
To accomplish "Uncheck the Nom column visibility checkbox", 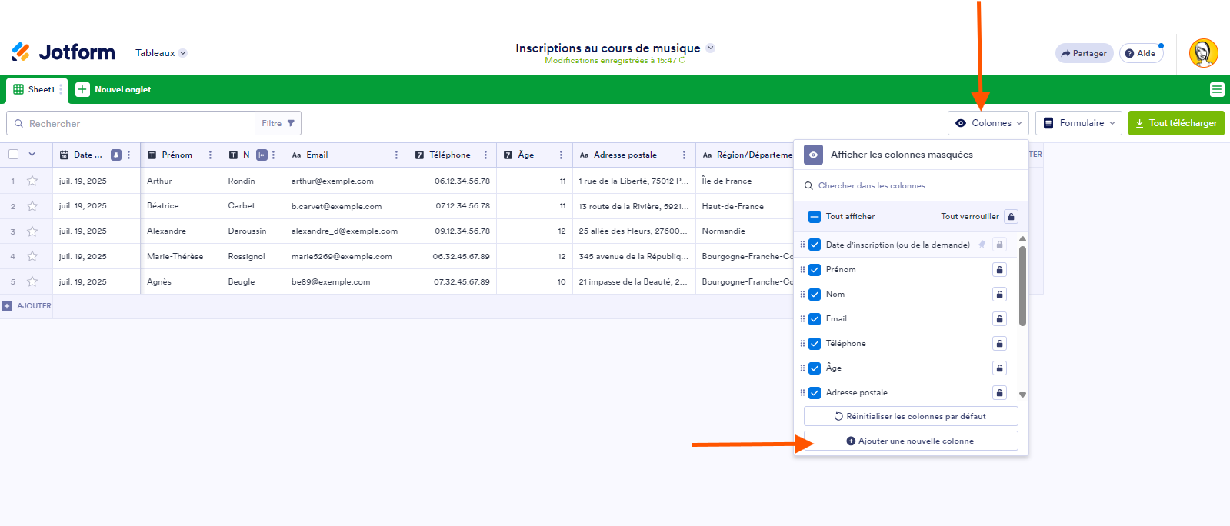I will (x=815, y=295).
